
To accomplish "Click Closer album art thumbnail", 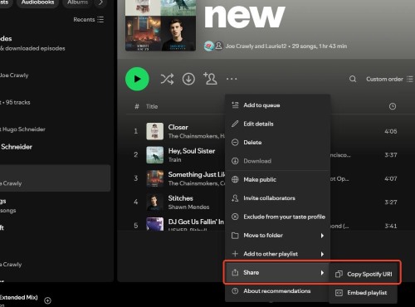I will pyautogui.click(x=154, y=131).
